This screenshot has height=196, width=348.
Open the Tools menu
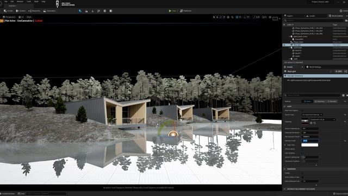(29, 1)
